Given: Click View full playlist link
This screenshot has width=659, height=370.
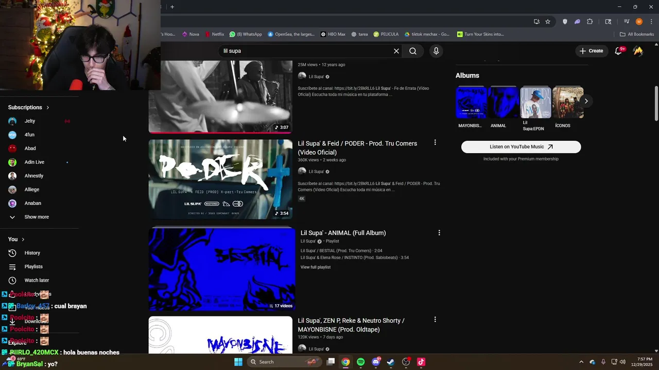Looking at the screenshot, I should pyautogui.click(x=316, y=267).
